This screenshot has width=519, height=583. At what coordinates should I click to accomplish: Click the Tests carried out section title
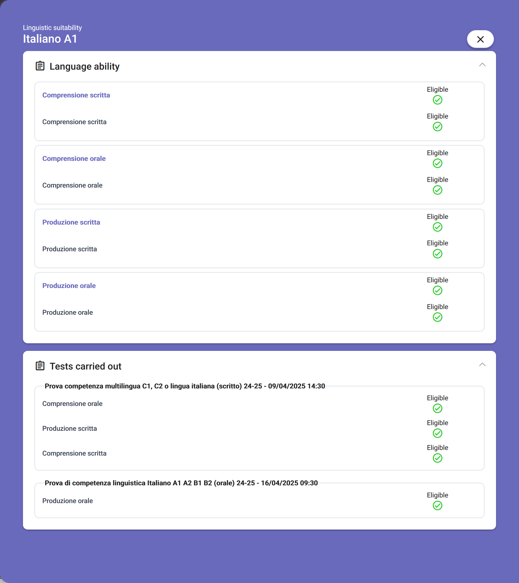(85, 366)
